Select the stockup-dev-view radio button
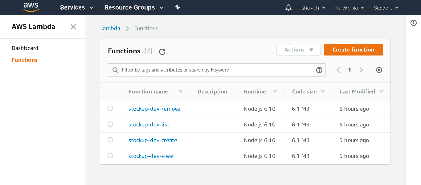421x185 pixels. (110, 156)
